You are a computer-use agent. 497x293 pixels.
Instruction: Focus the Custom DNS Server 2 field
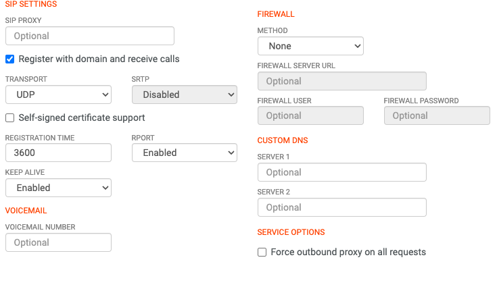click(x=341, y=207)
